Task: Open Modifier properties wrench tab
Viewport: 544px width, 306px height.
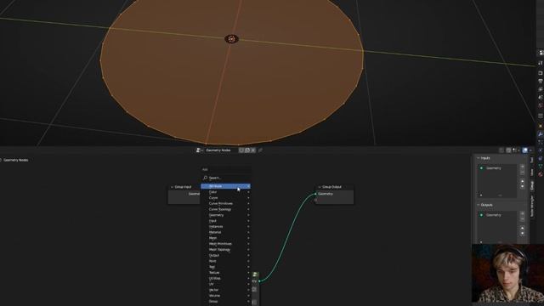Action: click(x=541, y=134)
